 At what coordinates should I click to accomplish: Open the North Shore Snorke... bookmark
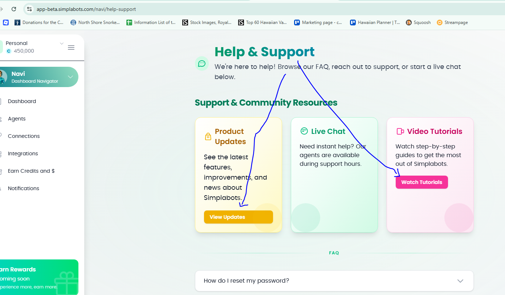(95, 22)
